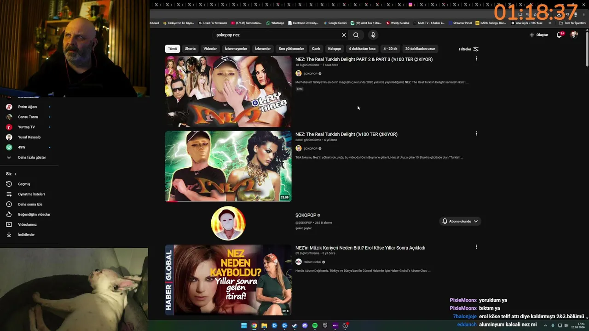Viewport: 589px width, 331px height.
Task: Open options menu for NEZ PART 2 & PART 3 video
Action: point(476,59)
